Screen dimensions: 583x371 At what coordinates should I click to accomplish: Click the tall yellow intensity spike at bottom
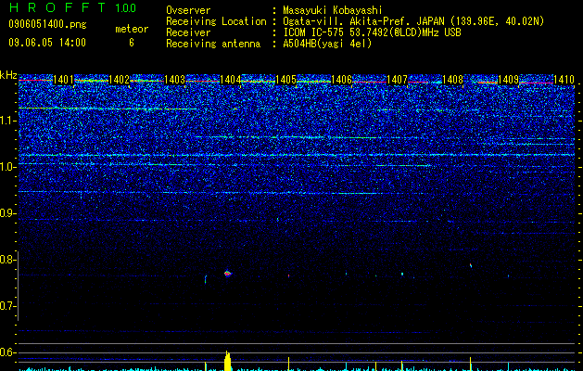pos(228,361)
